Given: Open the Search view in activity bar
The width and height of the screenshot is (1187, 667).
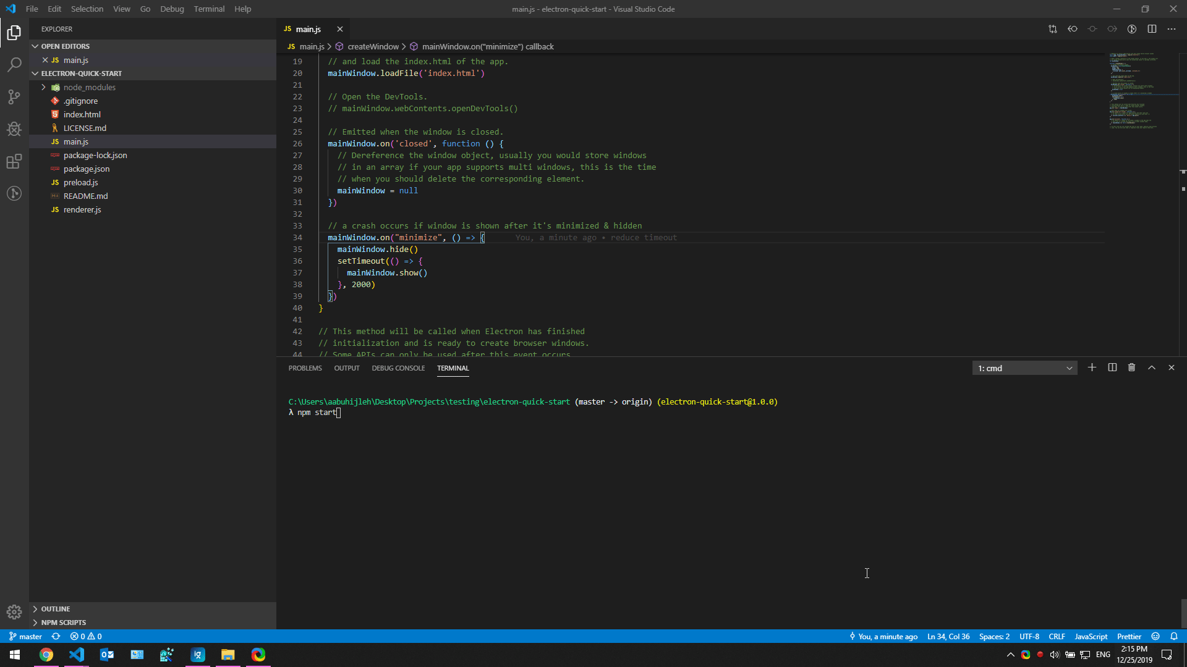Looking at the screenshot, I should click(14, 64).
